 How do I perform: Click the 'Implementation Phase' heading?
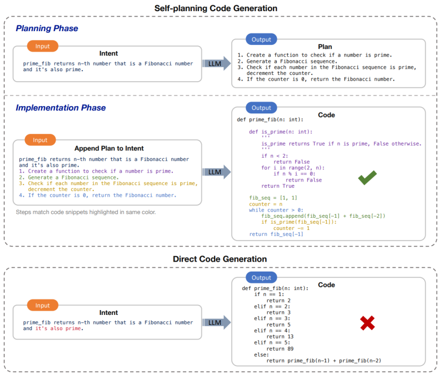(61, 108)
